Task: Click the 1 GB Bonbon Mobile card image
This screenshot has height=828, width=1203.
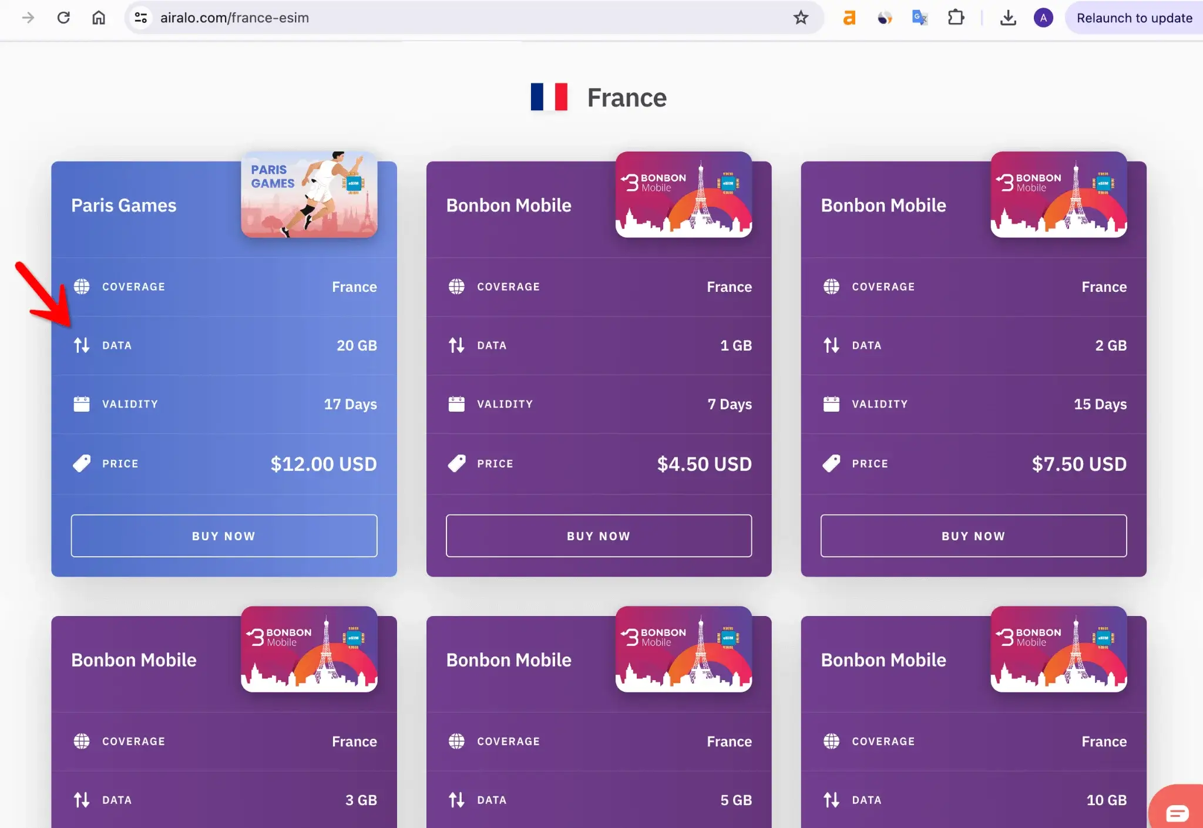Action: (x=684, y=194)
